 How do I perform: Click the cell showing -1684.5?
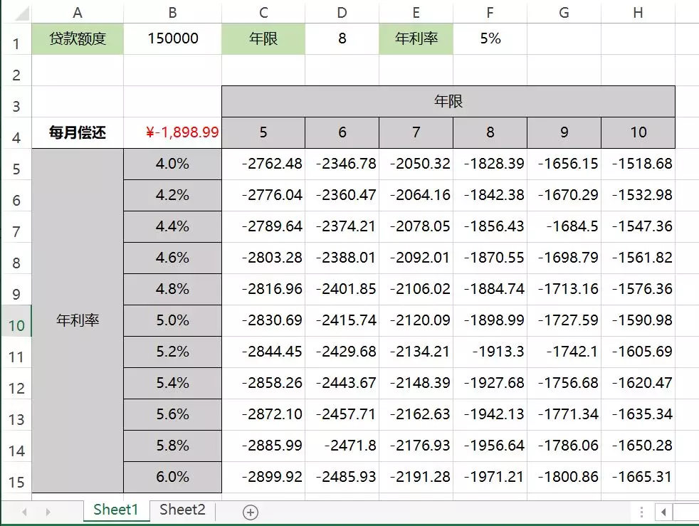[564, 227]
